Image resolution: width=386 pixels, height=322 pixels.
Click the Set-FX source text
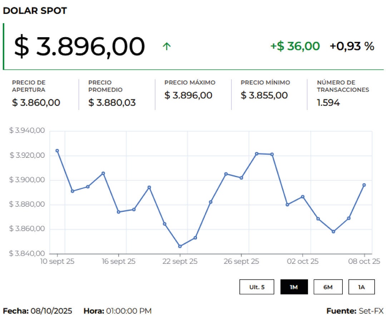(370, 311)
